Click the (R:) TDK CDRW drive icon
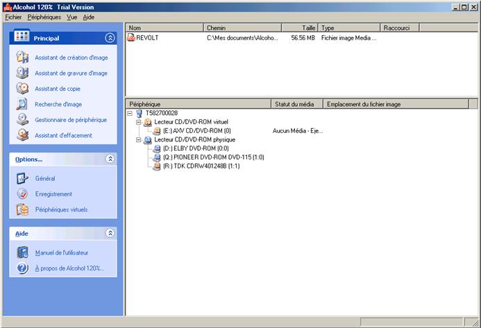Image resolution: width=481 pixels, height=328 pixels. point(157,166)
